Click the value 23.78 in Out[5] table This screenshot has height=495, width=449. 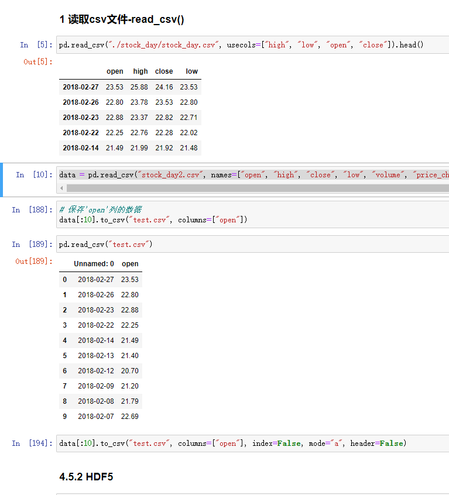139,102
